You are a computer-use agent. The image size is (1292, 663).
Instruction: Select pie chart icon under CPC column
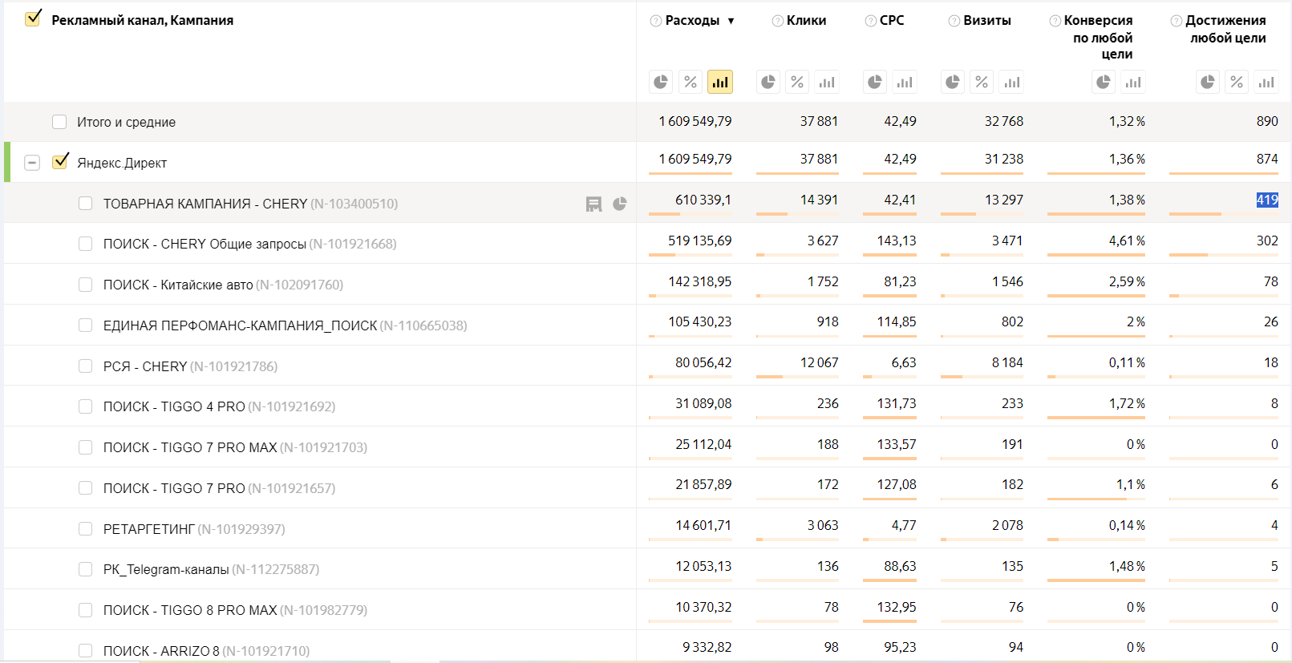875,82
